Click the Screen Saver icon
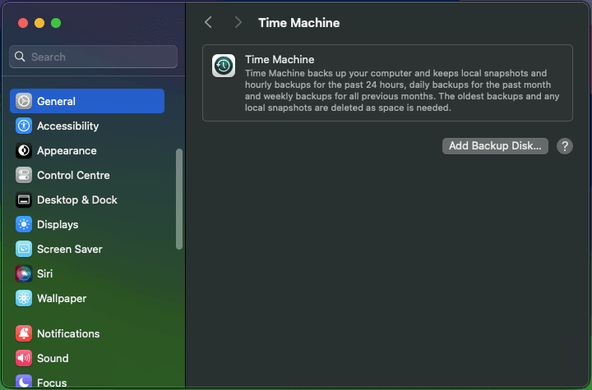592x390 pixels. pos(24,249)
